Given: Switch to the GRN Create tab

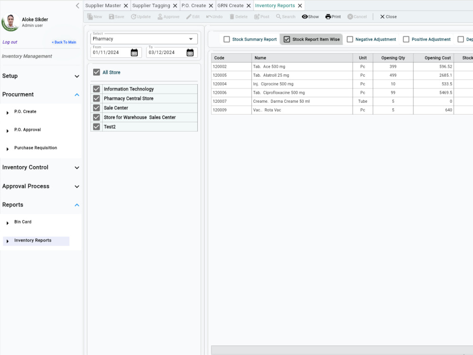Looking at the screenshot, I should pyautogui.click(x=230, y=6).
